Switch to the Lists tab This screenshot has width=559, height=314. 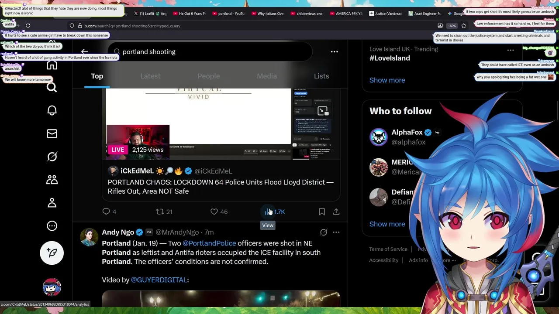(321, 76)
